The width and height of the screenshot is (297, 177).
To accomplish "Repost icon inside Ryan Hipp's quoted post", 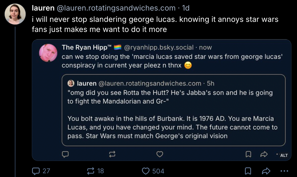I will tap(112, 154).
